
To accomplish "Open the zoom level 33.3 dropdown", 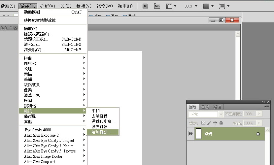I will 196,6.
